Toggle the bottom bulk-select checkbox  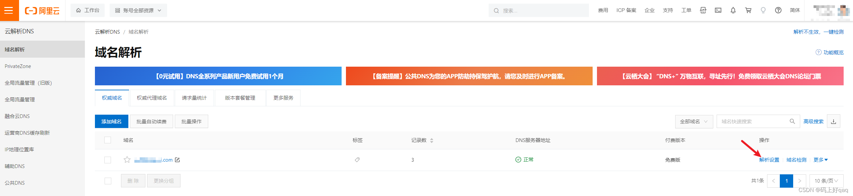point(108,181)
